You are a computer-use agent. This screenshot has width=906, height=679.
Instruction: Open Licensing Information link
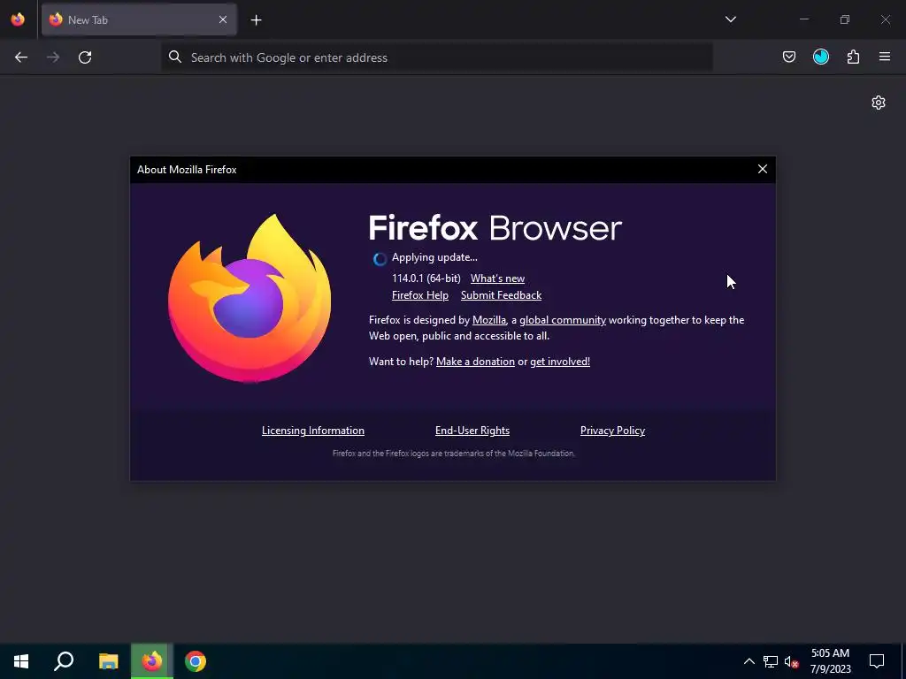(x=313, y=431)
